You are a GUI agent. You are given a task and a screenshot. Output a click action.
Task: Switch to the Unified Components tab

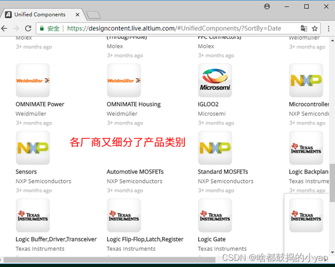[40, 14]
